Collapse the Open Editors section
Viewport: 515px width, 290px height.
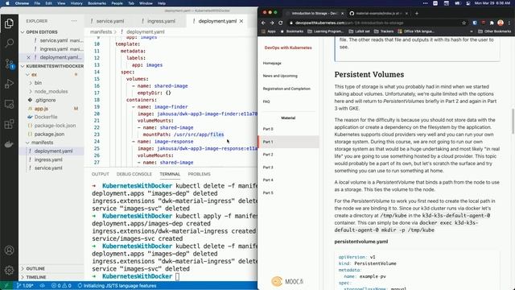pos(42,32)
